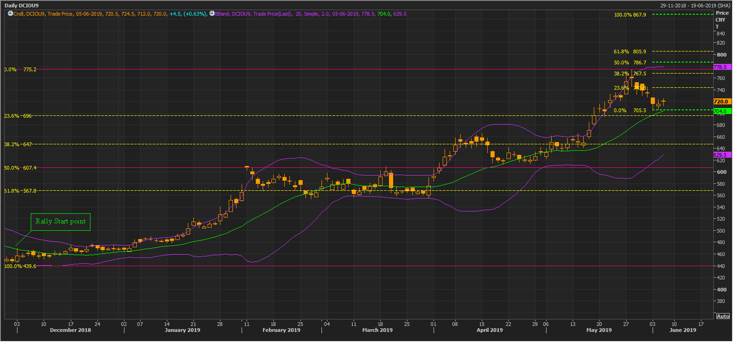The height and width of the screenshot is (342, 733).
Task: Click the Cndl candlestick series legend icon
Action: pyautogui.click(x=10, y=14)
